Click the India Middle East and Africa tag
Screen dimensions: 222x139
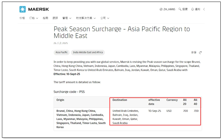[88, 52]
